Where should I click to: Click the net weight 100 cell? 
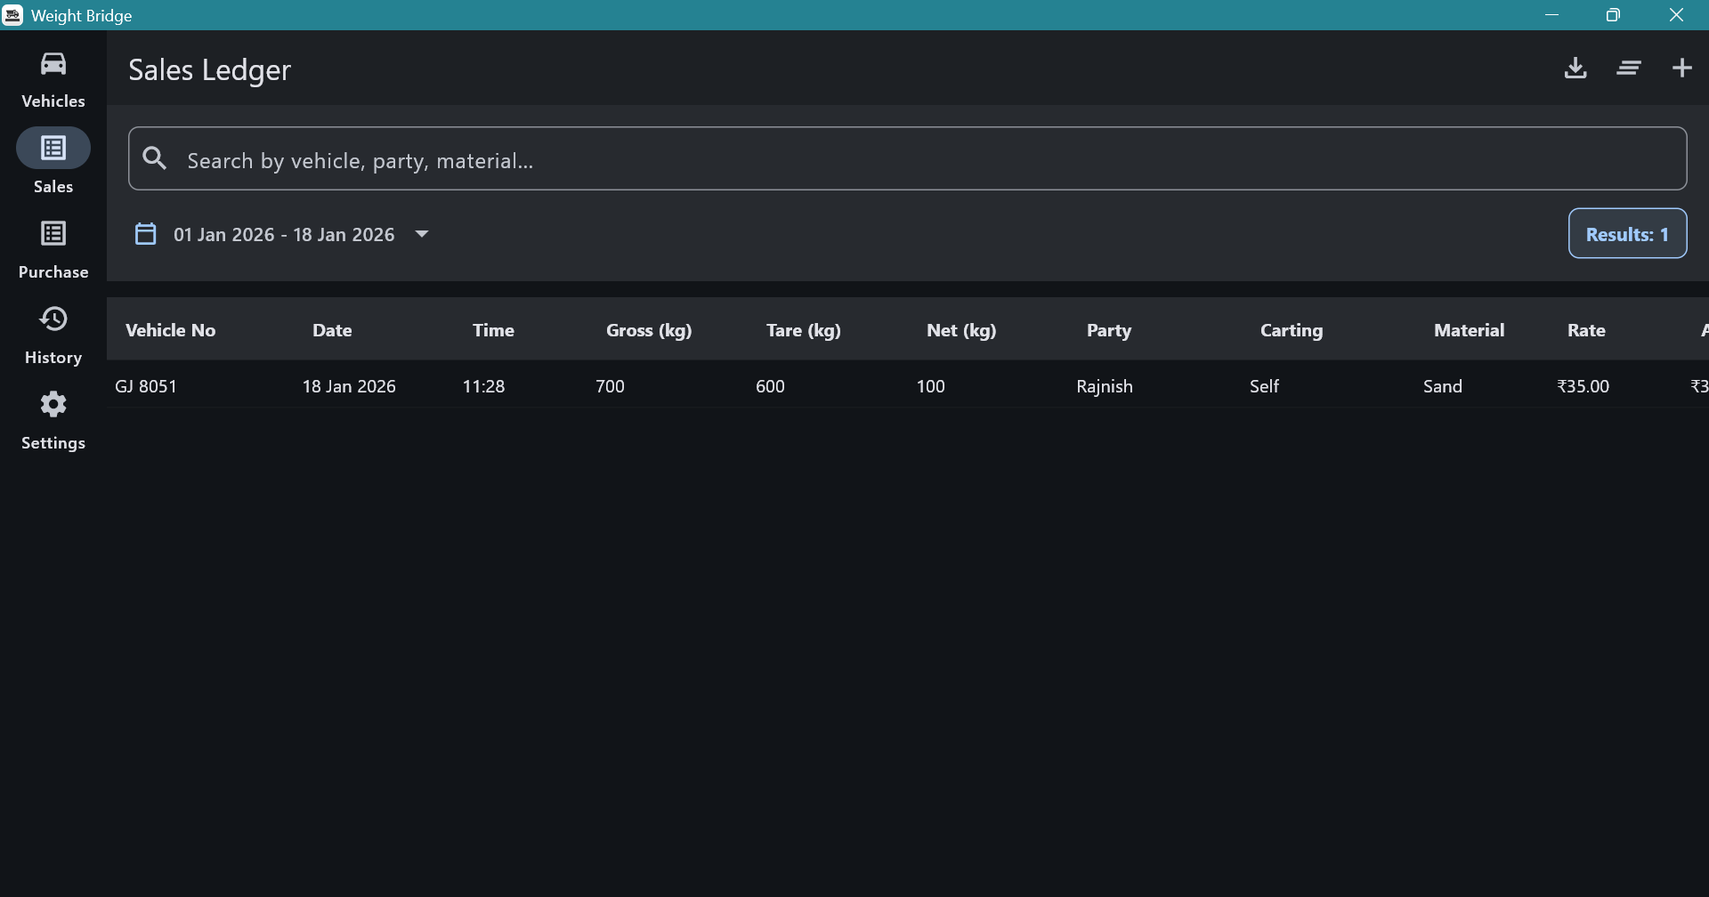coord(930,386)
